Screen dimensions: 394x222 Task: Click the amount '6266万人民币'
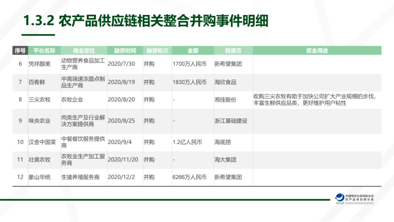click(x=190, y=177)
